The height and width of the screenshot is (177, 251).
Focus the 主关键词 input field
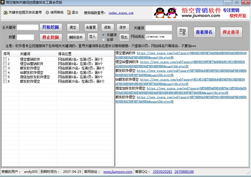(28, 27)
